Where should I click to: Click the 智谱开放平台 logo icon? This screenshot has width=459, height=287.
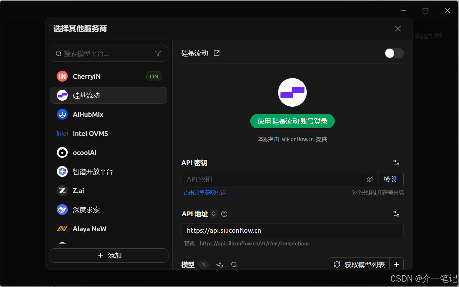tap(62, 171)
